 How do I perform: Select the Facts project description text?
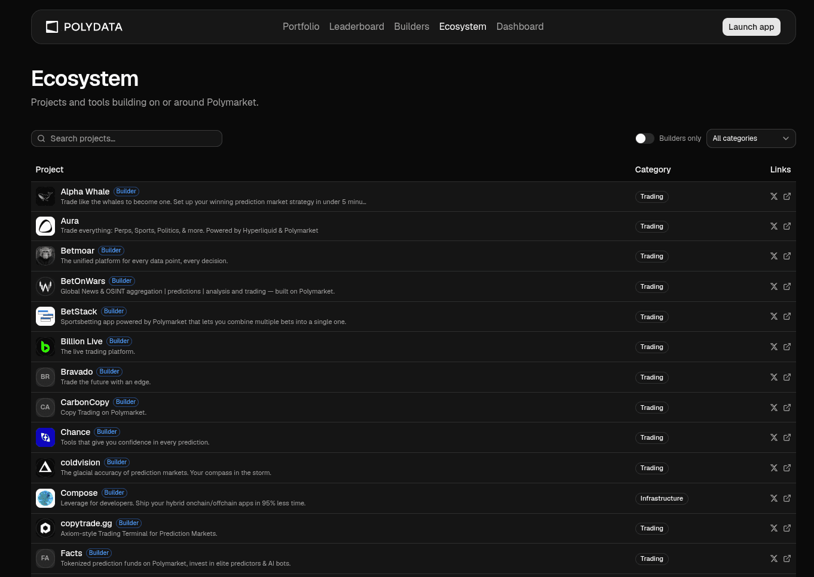(176, 563)
